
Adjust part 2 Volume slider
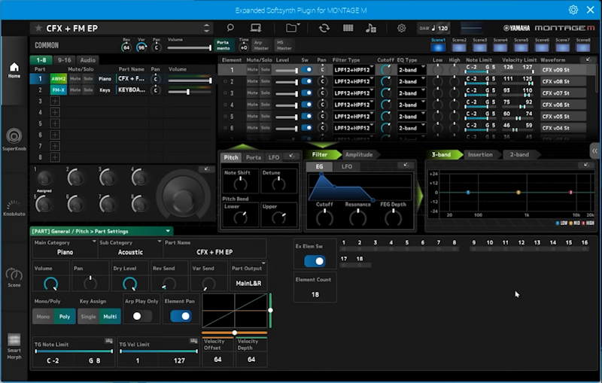(190, 92)
